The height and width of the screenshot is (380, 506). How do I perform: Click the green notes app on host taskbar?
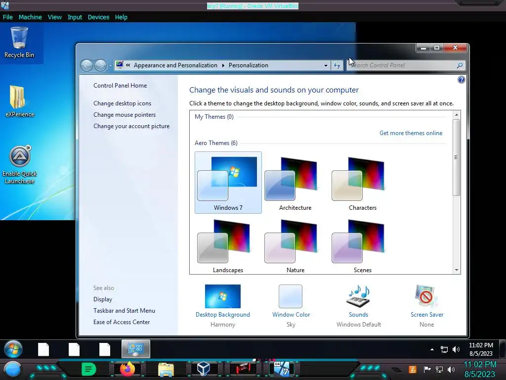coord(89,369)
